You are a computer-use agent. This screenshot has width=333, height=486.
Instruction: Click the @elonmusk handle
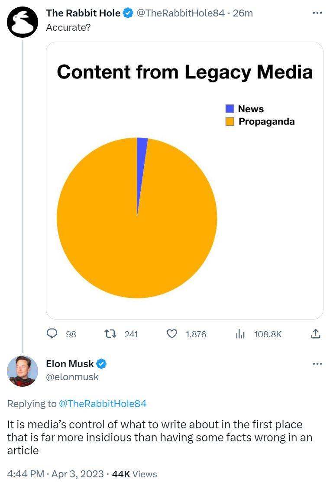tap(72, 377)
